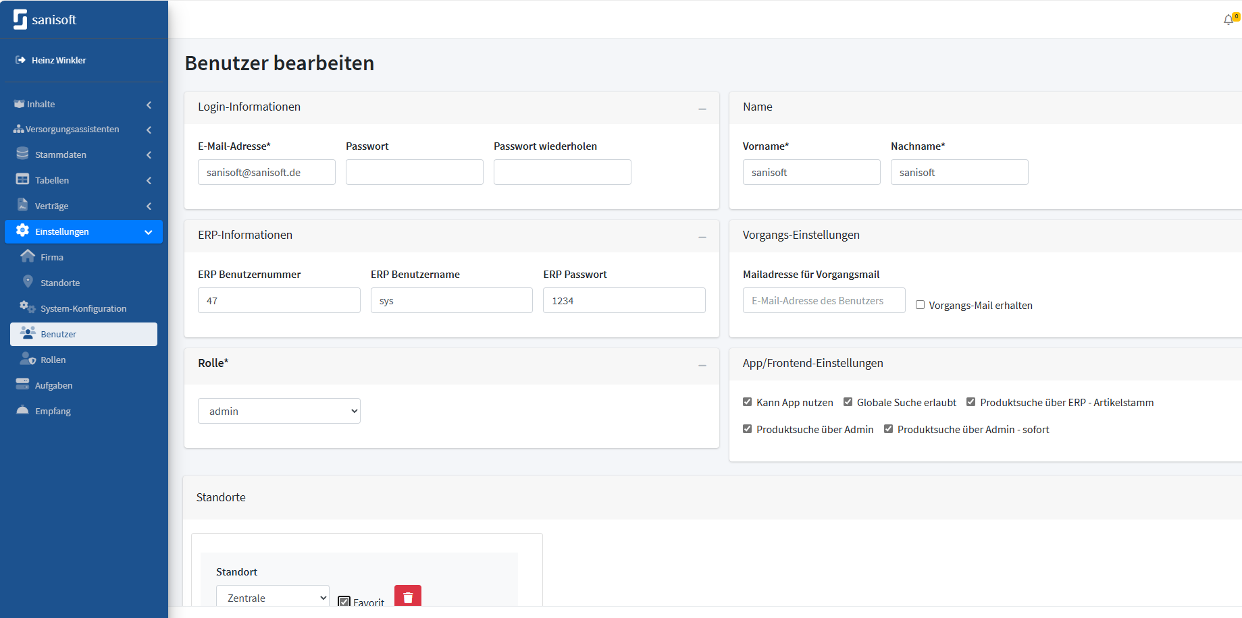Open Rollen via the user shield icon
Screen dimensions: 1242x618
click(x=28, y=359)
